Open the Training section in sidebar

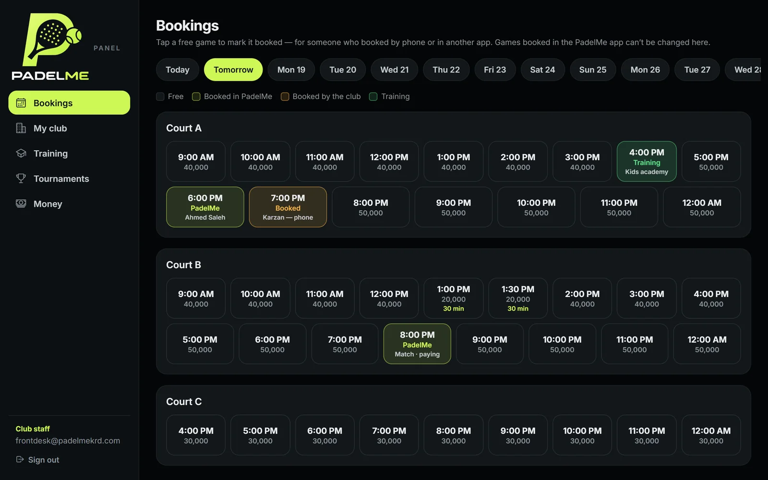click(69, 153)
